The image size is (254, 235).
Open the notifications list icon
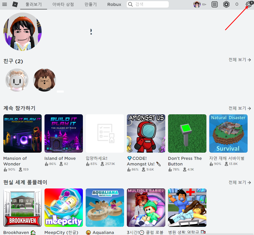pyautogui.click(x=214, y=4)
